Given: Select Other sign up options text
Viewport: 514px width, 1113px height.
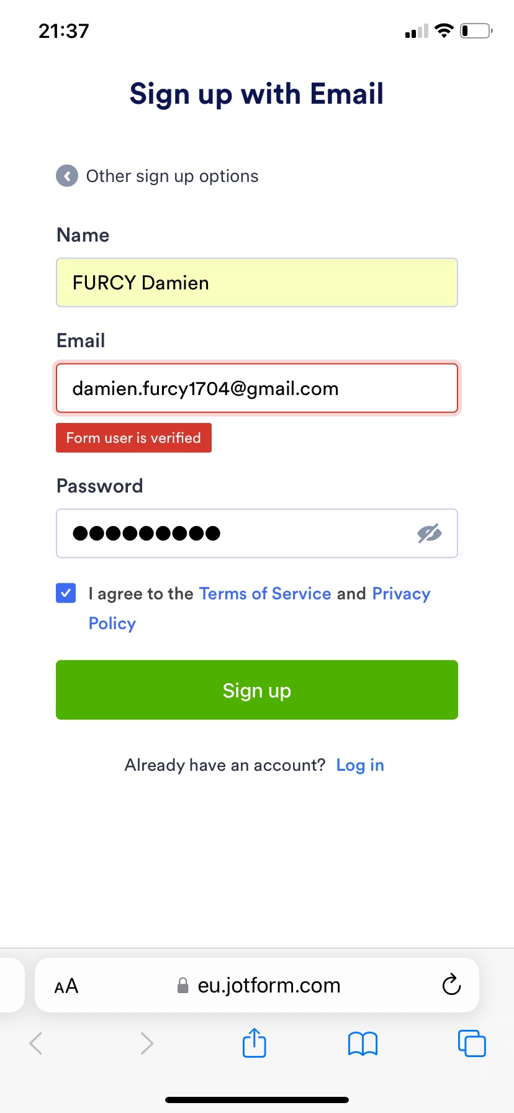Looking at the screenshot, I should tap(172, 176).
